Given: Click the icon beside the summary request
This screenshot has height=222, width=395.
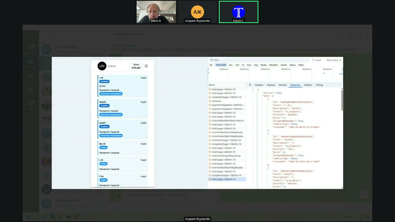Looking at the screenshot, I should point(210,101).
